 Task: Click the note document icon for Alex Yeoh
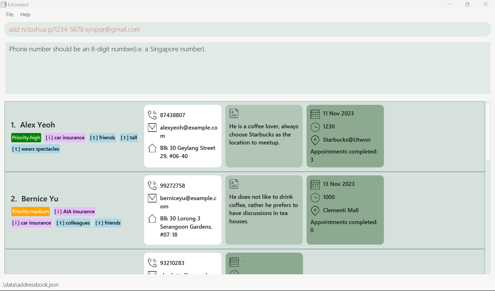coord(234,113)
